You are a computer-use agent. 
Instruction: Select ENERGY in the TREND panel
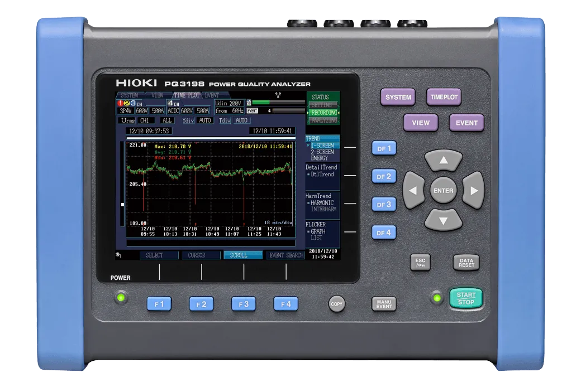320,157
